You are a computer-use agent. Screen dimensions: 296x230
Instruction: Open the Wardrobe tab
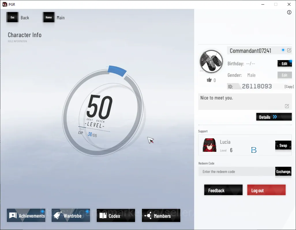(71, 215)
